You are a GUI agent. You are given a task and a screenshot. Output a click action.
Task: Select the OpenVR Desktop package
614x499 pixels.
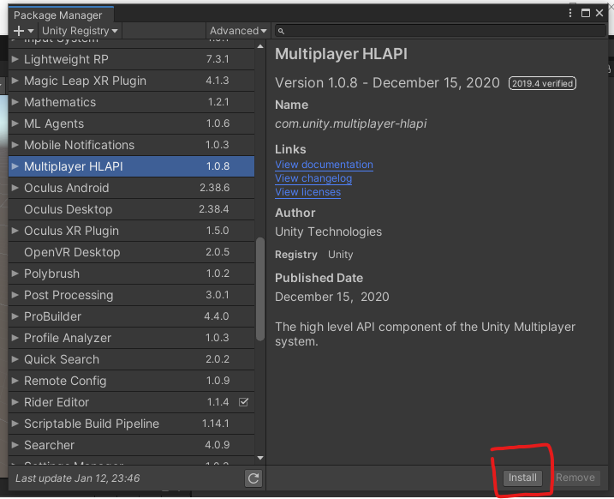132,252
